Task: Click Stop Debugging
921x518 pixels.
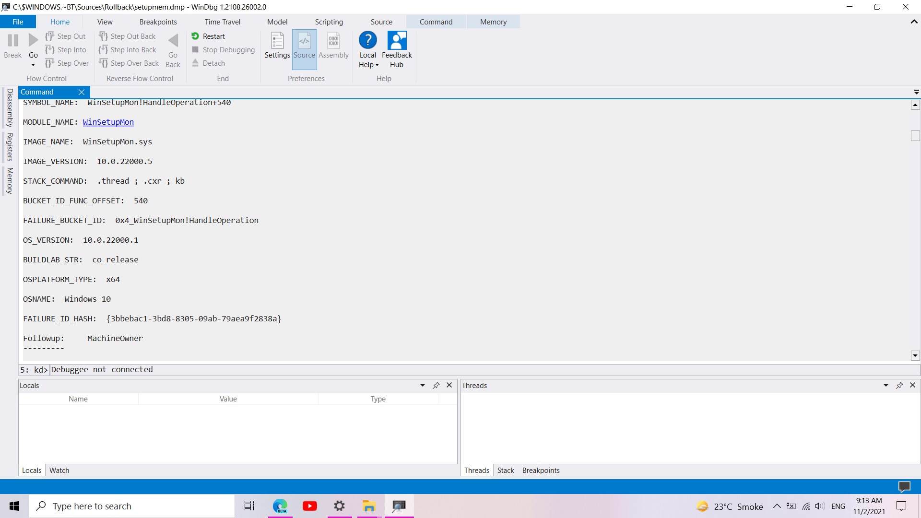Action: pos(223,50)
